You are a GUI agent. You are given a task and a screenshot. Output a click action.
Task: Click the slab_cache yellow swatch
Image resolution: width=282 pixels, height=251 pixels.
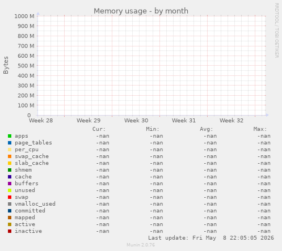tap(10, 163)
